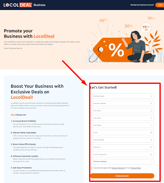Check the terms agreement checkbox
Screen dimensions: 164x183
[91, 168]
